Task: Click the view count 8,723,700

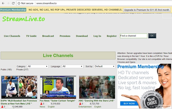Action: point(94,104)
